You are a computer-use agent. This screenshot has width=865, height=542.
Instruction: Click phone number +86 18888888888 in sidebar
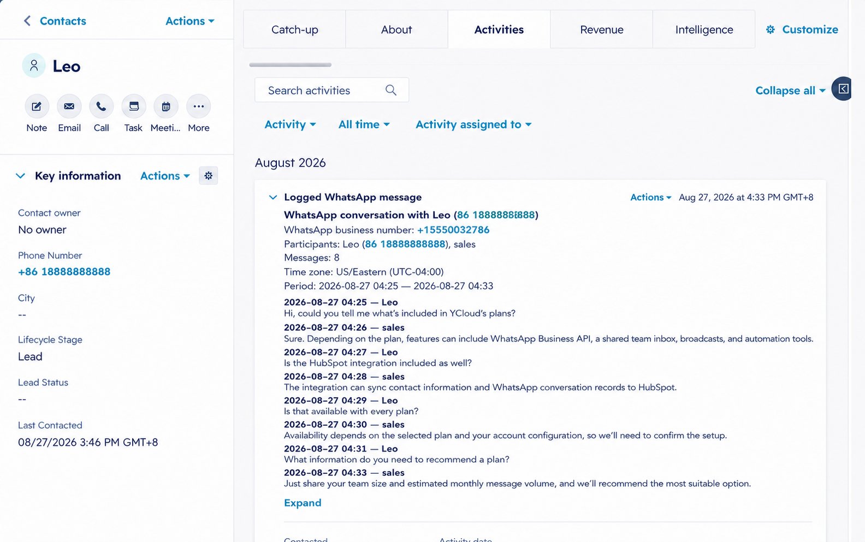tap(64, 272)
